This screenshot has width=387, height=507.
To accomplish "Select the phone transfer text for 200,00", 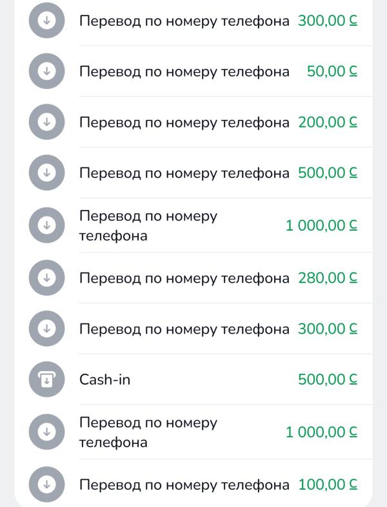I will click(x=184, y=122).
